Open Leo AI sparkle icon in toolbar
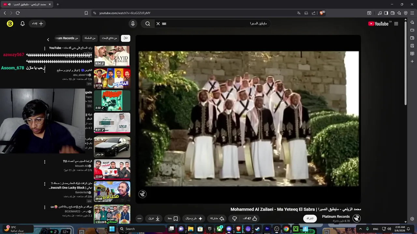The width and height of the screenshot is (417, 234). (399, 13)
